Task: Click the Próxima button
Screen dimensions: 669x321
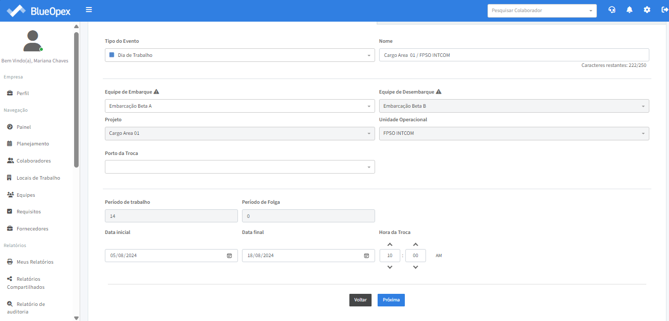Action: click(x=391, y=300)
